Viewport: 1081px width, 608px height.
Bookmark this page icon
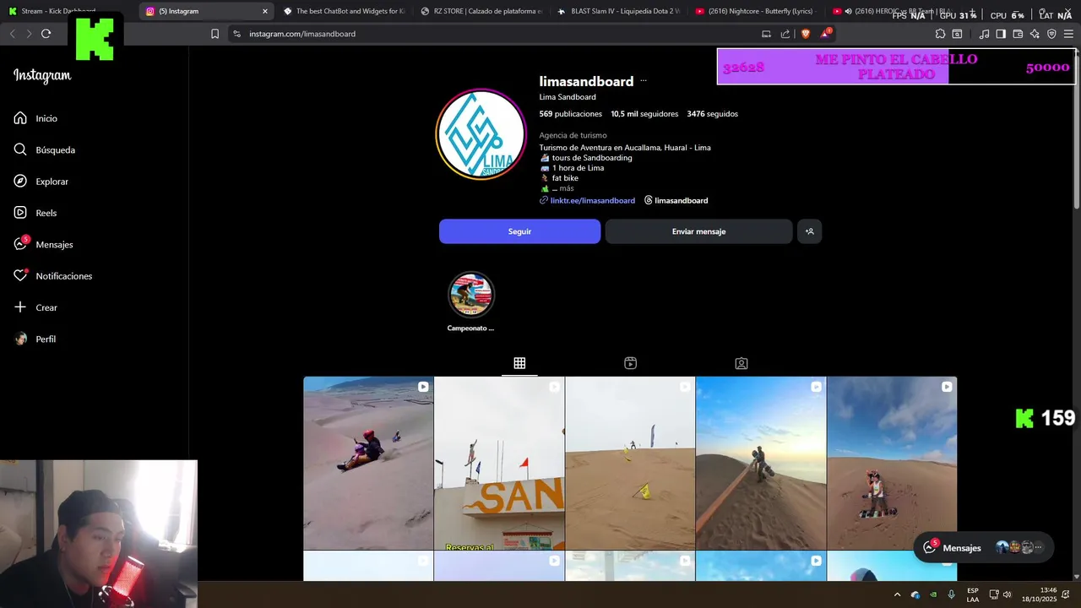point(215,34)
